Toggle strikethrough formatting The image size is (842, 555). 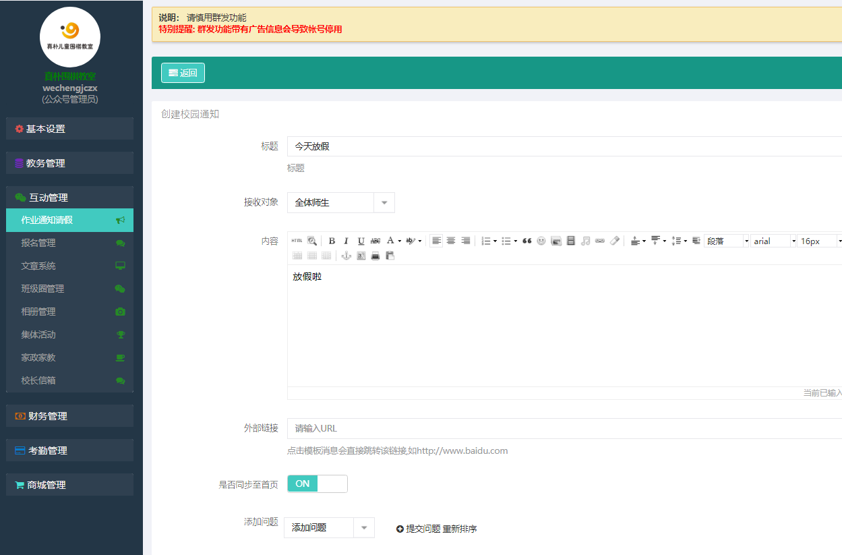click(375, 241)
